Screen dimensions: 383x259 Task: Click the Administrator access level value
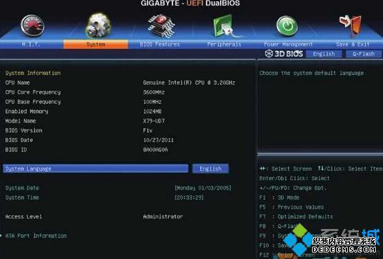click(163, 217)
